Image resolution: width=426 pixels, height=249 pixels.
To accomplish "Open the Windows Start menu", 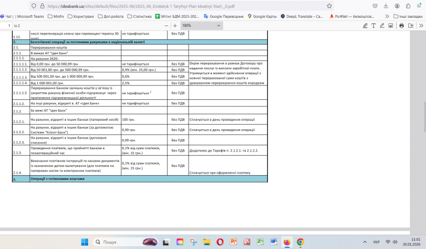I will pyautogui.click(x=84, y=242).
